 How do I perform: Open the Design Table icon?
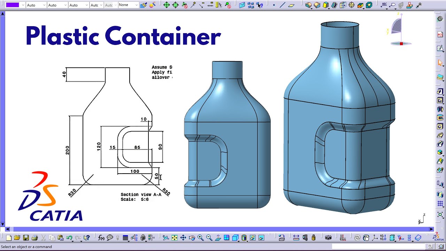coord(125,238)
